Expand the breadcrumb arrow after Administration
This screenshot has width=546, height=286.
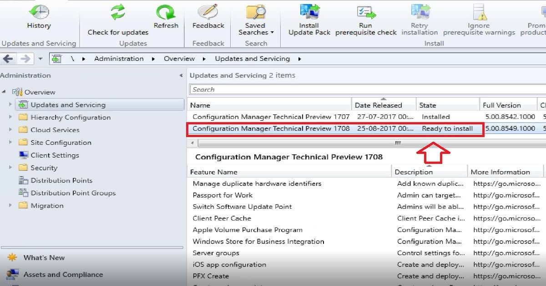tap(153, 59)
